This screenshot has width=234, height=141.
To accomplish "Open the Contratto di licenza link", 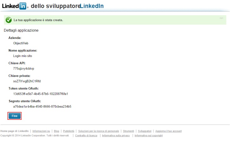I will click(86, 136).
